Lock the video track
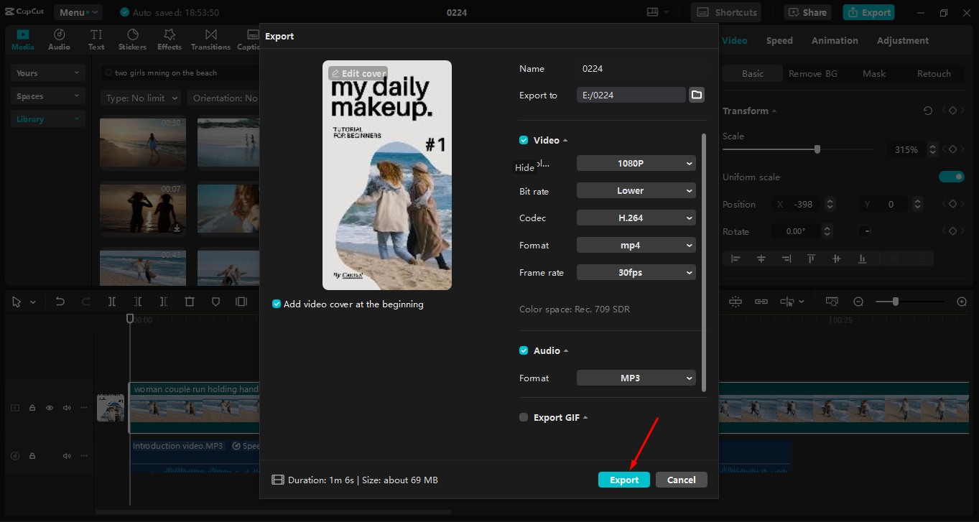This screenshot has height=522, width=979. [x=32, y=408]
